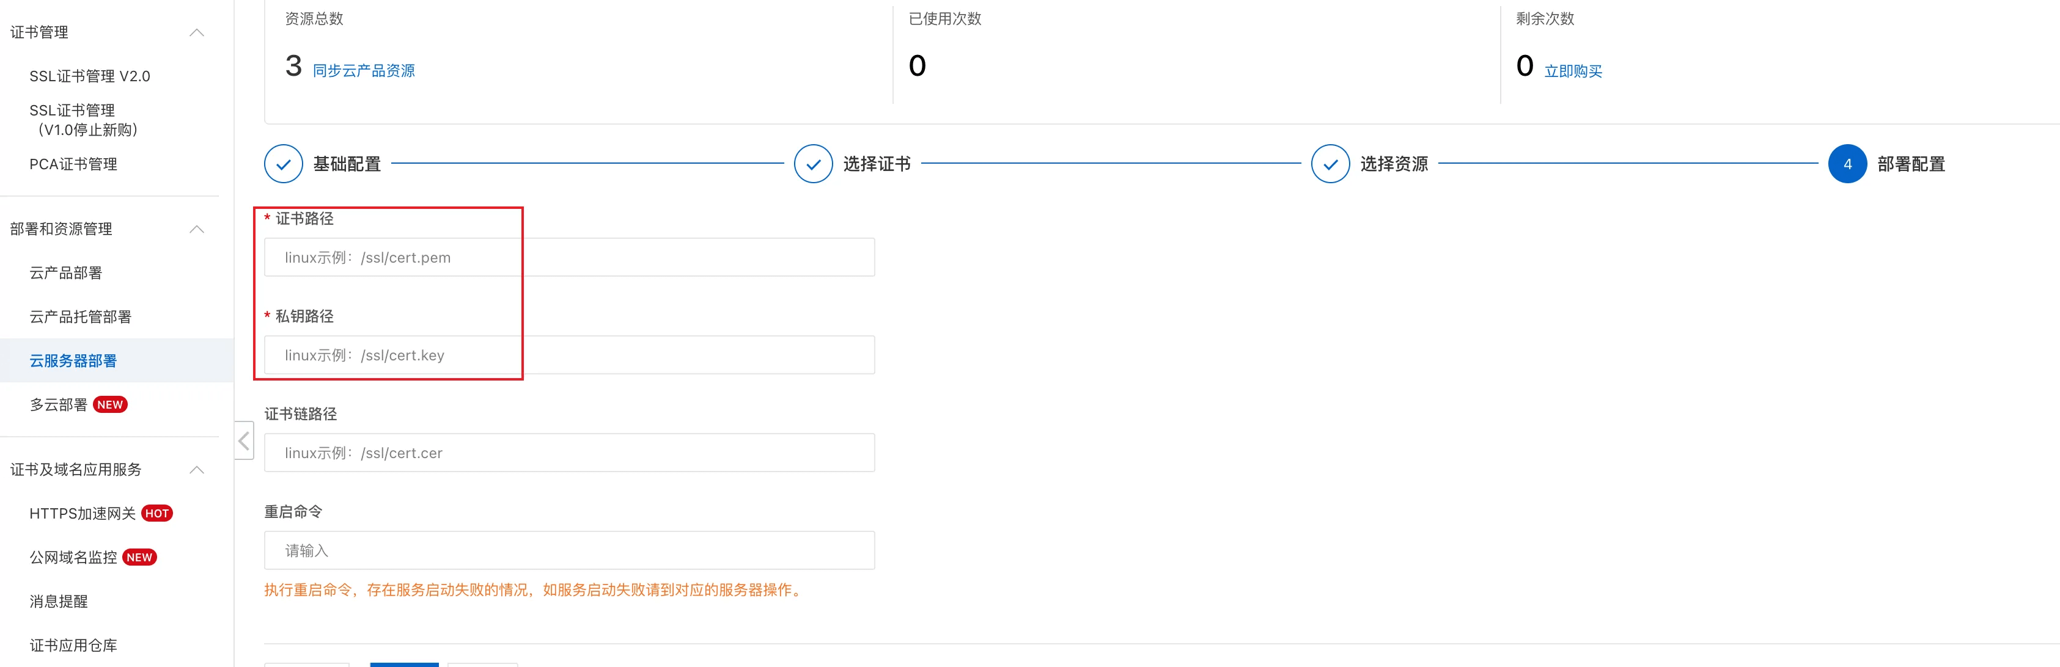This screenshot has width=2060, height=667.
Task: Open 云产品托管部署 in sidebar
Action: 80,317
